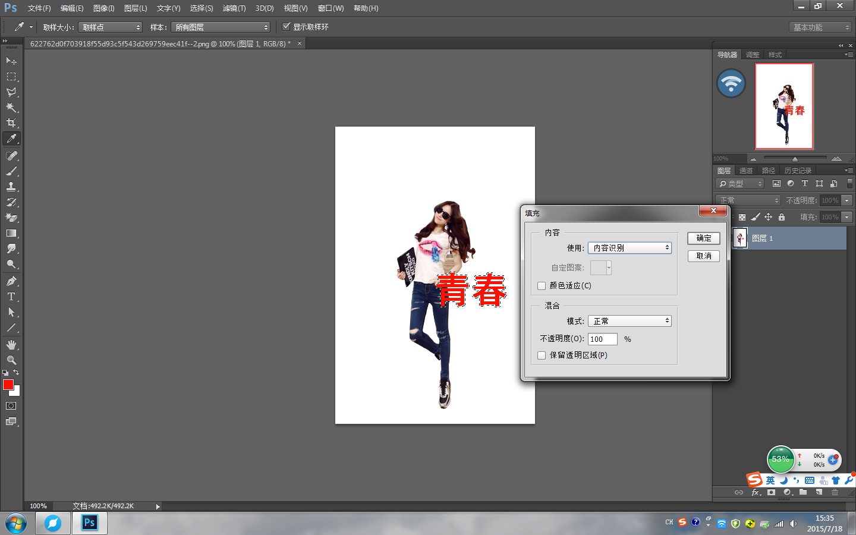
Task: Adjust the navigator zoom slider
Action: [x=795, y=159]
